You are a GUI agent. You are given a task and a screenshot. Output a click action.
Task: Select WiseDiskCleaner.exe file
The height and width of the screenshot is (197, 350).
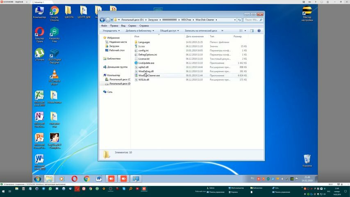pyautogui.click(x=149, y=76)
